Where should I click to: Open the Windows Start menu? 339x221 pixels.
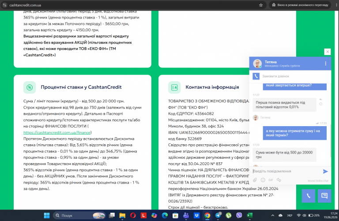pyautogui.click(x=47, y=215)
